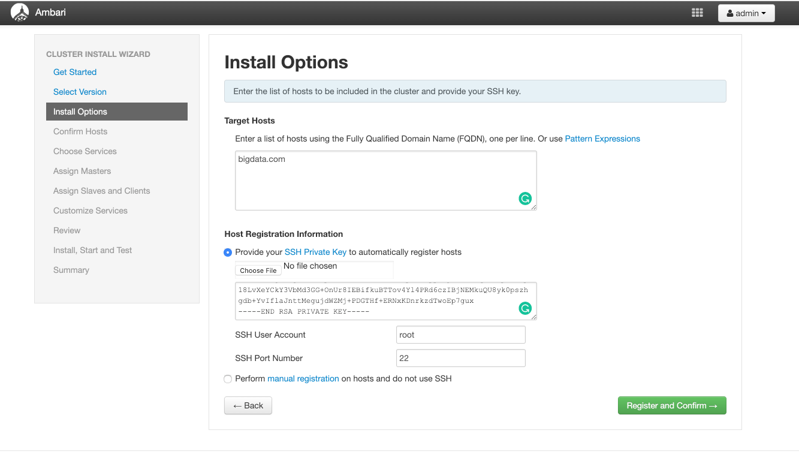This screenshot has height=466, width=799.
Task: Select the SSH Private Key registration radio button
Action: click(228, 252)
